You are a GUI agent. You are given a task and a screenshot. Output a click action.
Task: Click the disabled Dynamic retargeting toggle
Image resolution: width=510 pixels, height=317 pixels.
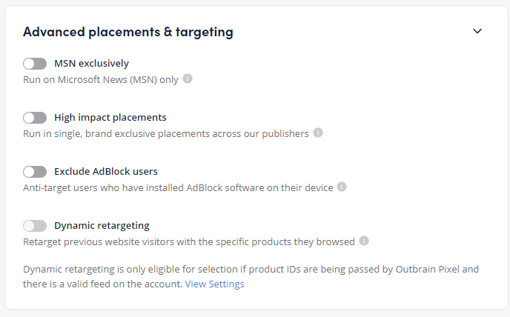pyautogui.click(x=35, y=226)
